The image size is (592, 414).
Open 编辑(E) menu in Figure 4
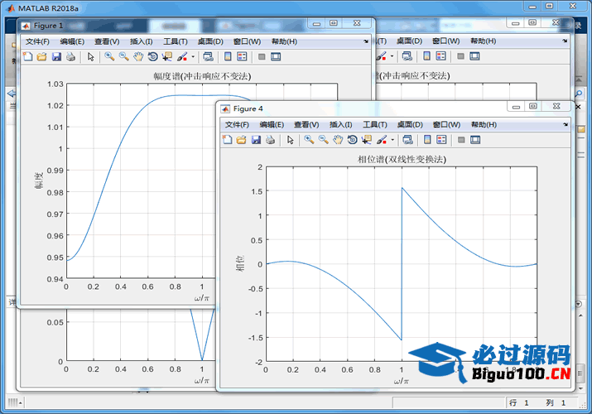pyautogui.click(x=272, y=124)
